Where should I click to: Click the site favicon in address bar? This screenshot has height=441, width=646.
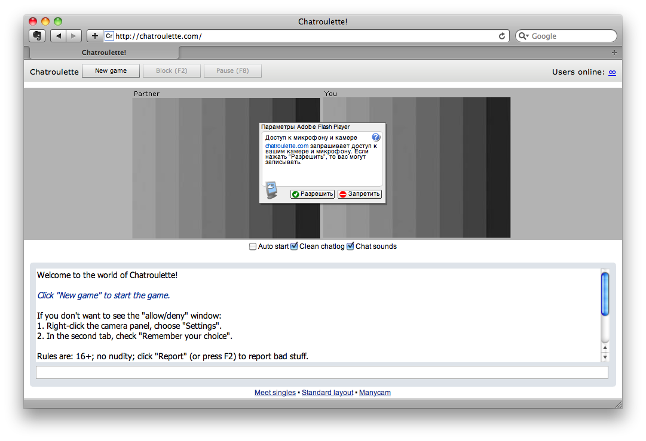(109, 36)
